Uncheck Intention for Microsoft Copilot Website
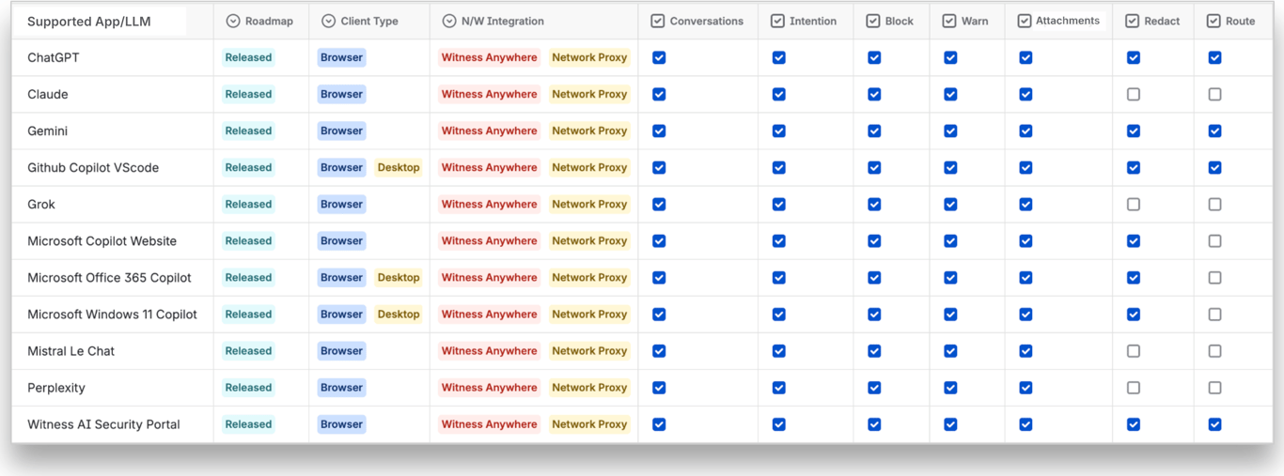This screenshot has width=1284, height=476. coord(779,240)
